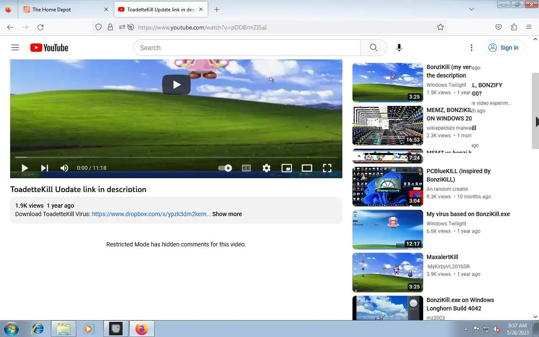The image size is (539, 337).
Task: Reload the current page
Action: point(40,27)
